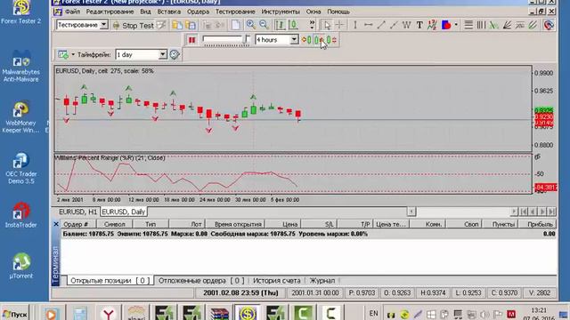
Task: Open the Инструменты menu
Action: tap(281, 12)
